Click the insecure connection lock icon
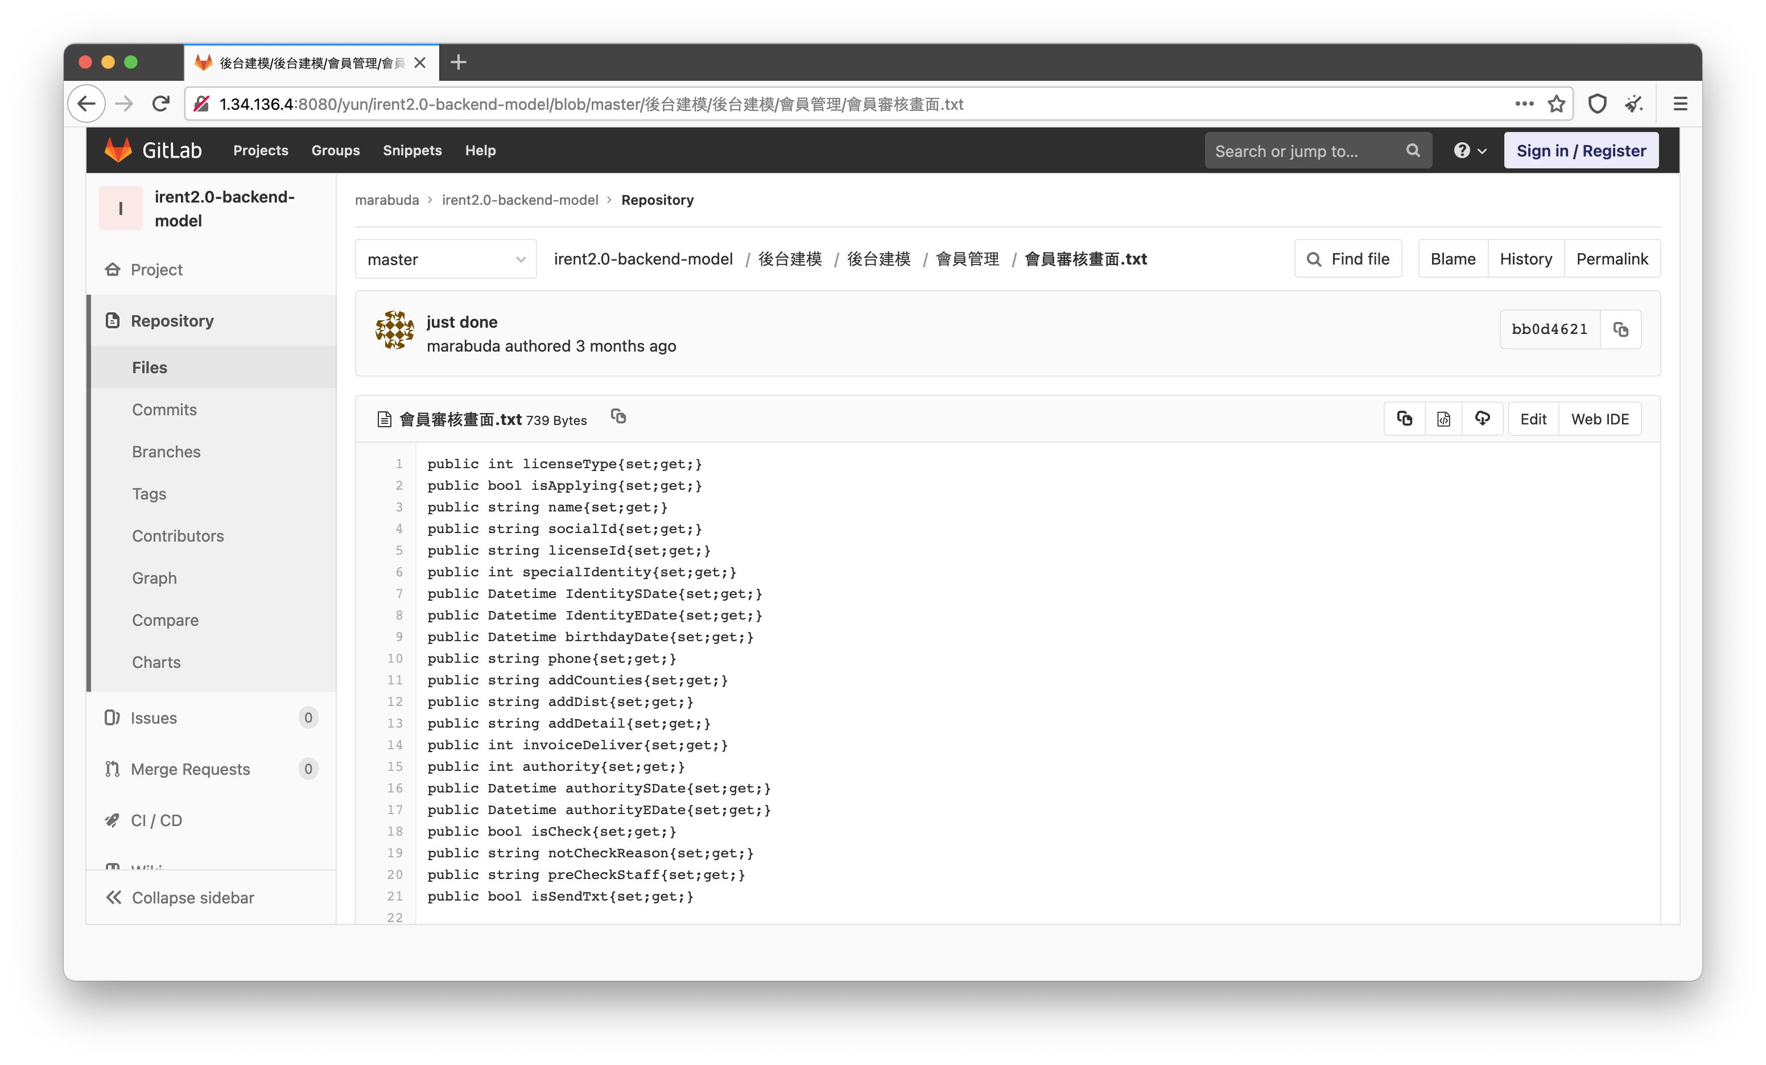This screenshot has height=1065, width=1766. [x=202, y=104]
